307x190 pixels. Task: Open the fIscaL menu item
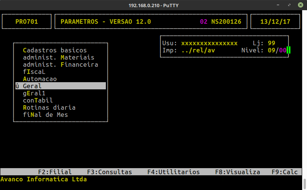34,72
